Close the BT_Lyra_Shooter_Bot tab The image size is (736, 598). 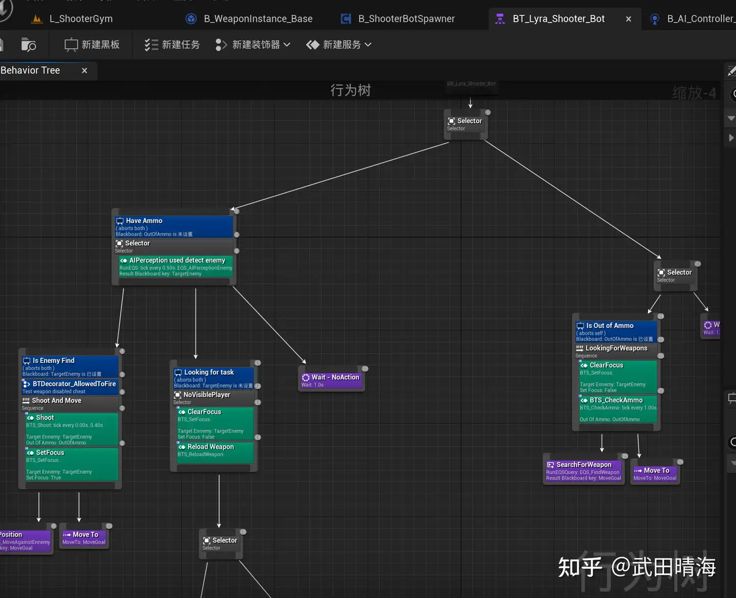[x=629, y=19]
